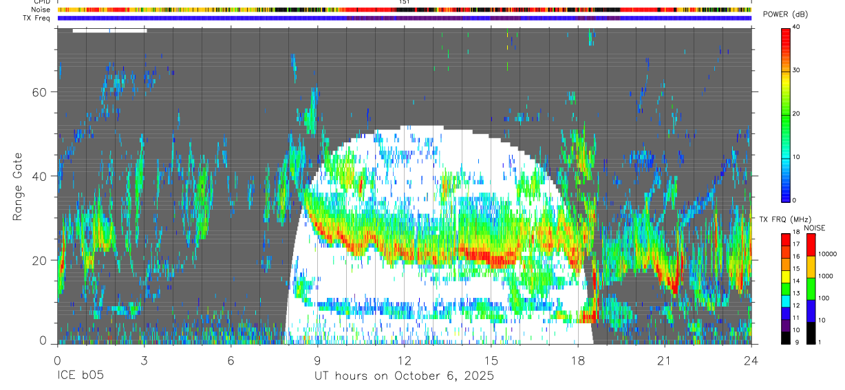Screen dimensions: 845x390
Task: Click the '40' tick on the POWER colorbar
Action: pyautogui.click(x=796, y=27)
